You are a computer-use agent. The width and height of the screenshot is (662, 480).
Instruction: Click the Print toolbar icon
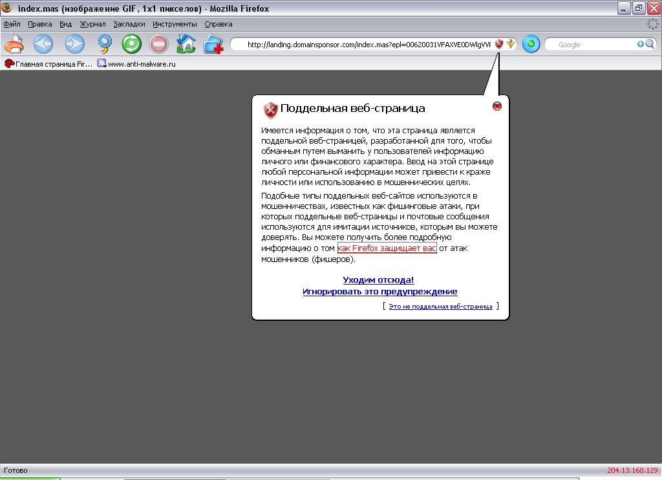(14, 44)
